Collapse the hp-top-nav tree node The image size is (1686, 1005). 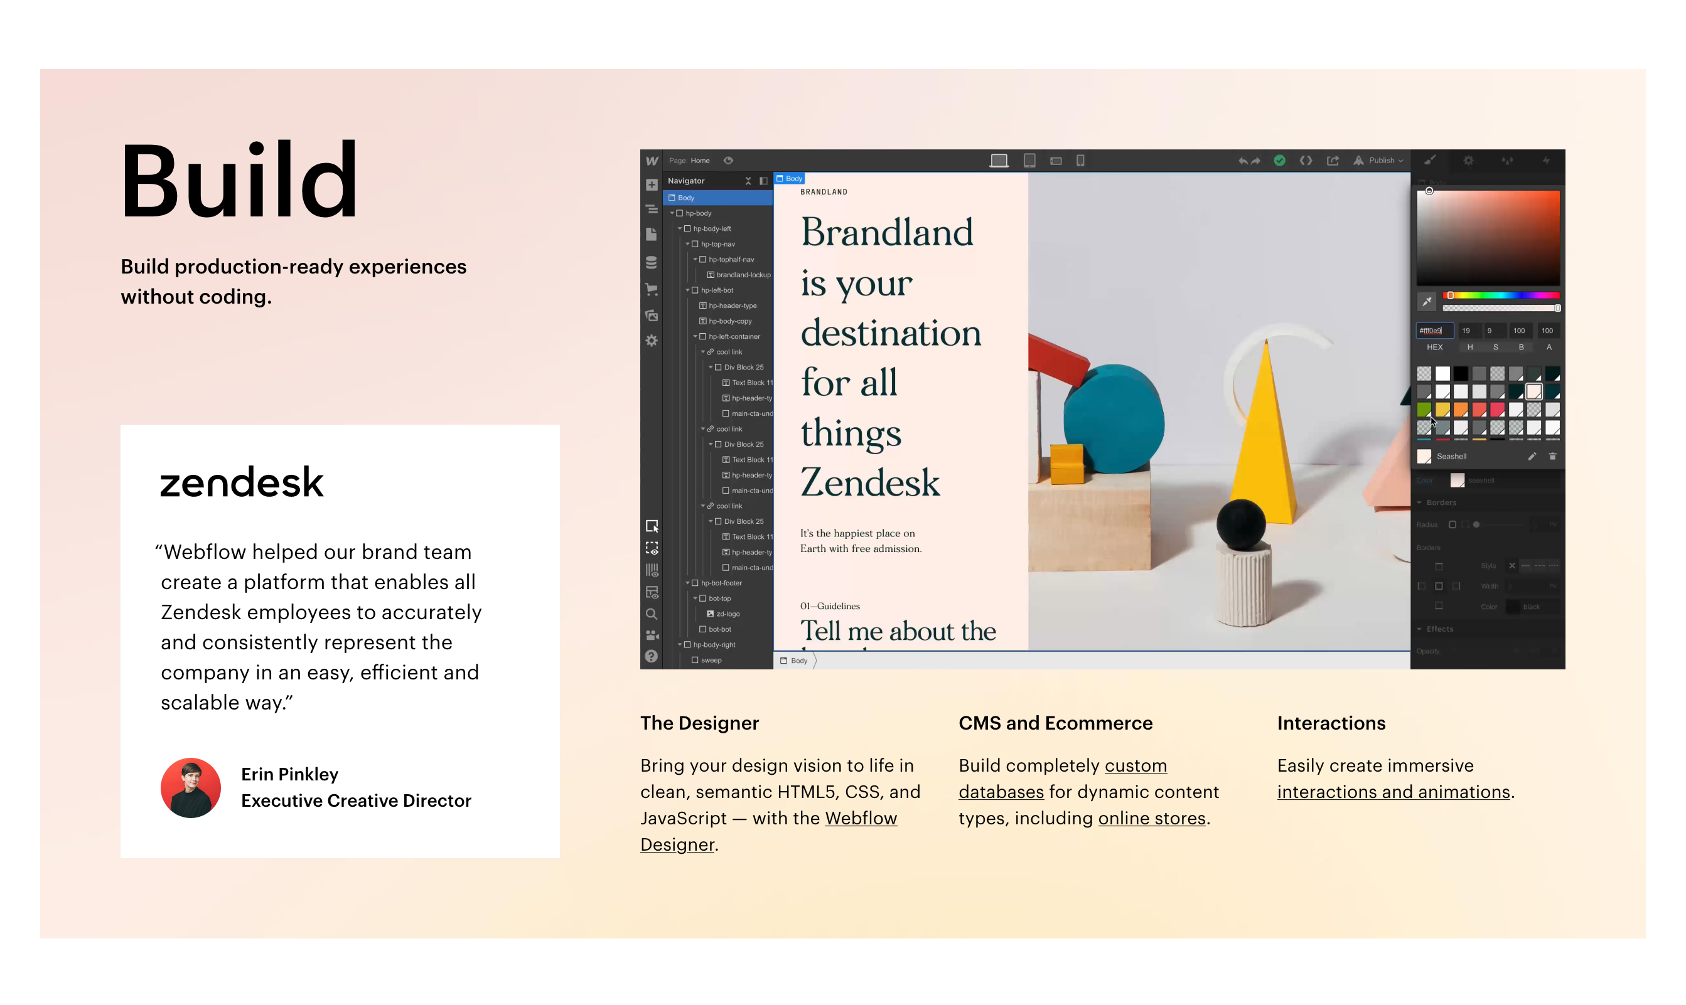point(687,245)
